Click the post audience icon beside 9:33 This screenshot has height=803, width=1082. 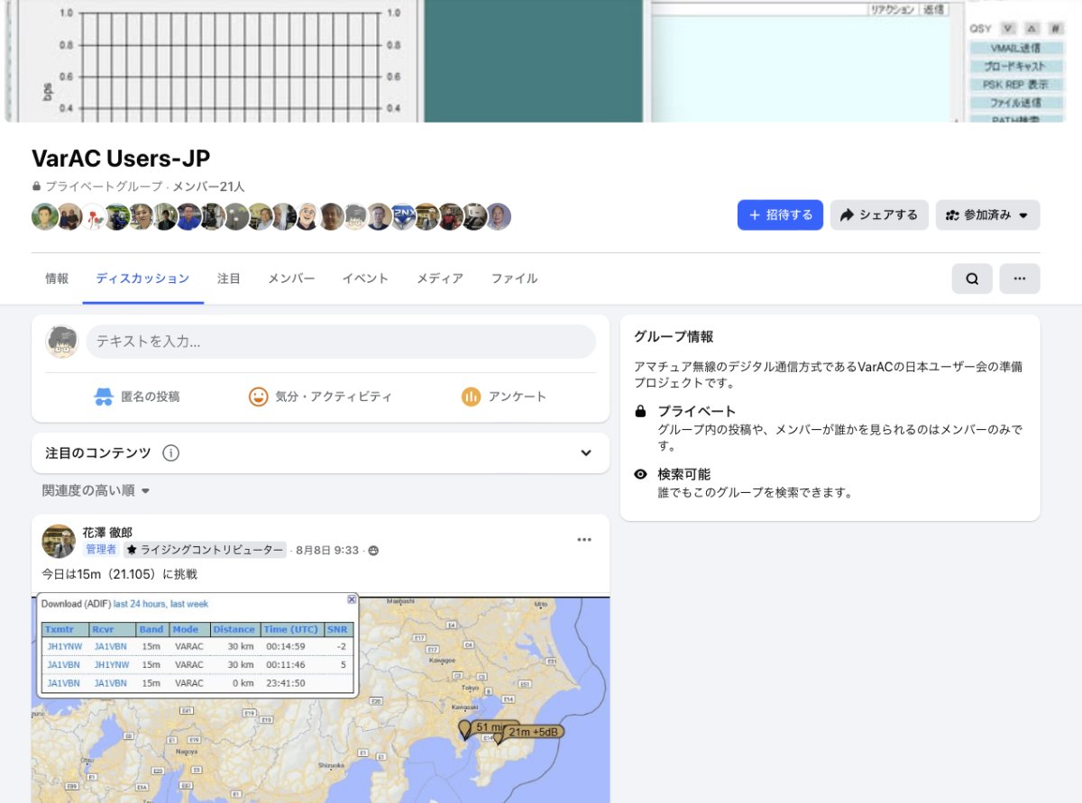[373, 551]
